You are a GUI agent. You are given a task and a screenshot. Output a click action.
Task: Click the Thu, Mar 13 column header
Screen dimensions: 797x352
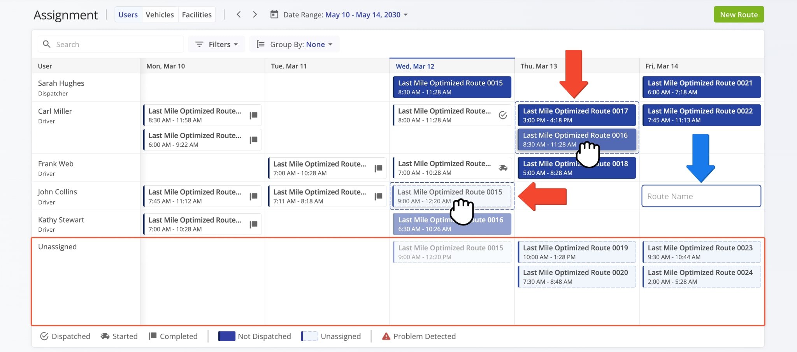(577, 66)
